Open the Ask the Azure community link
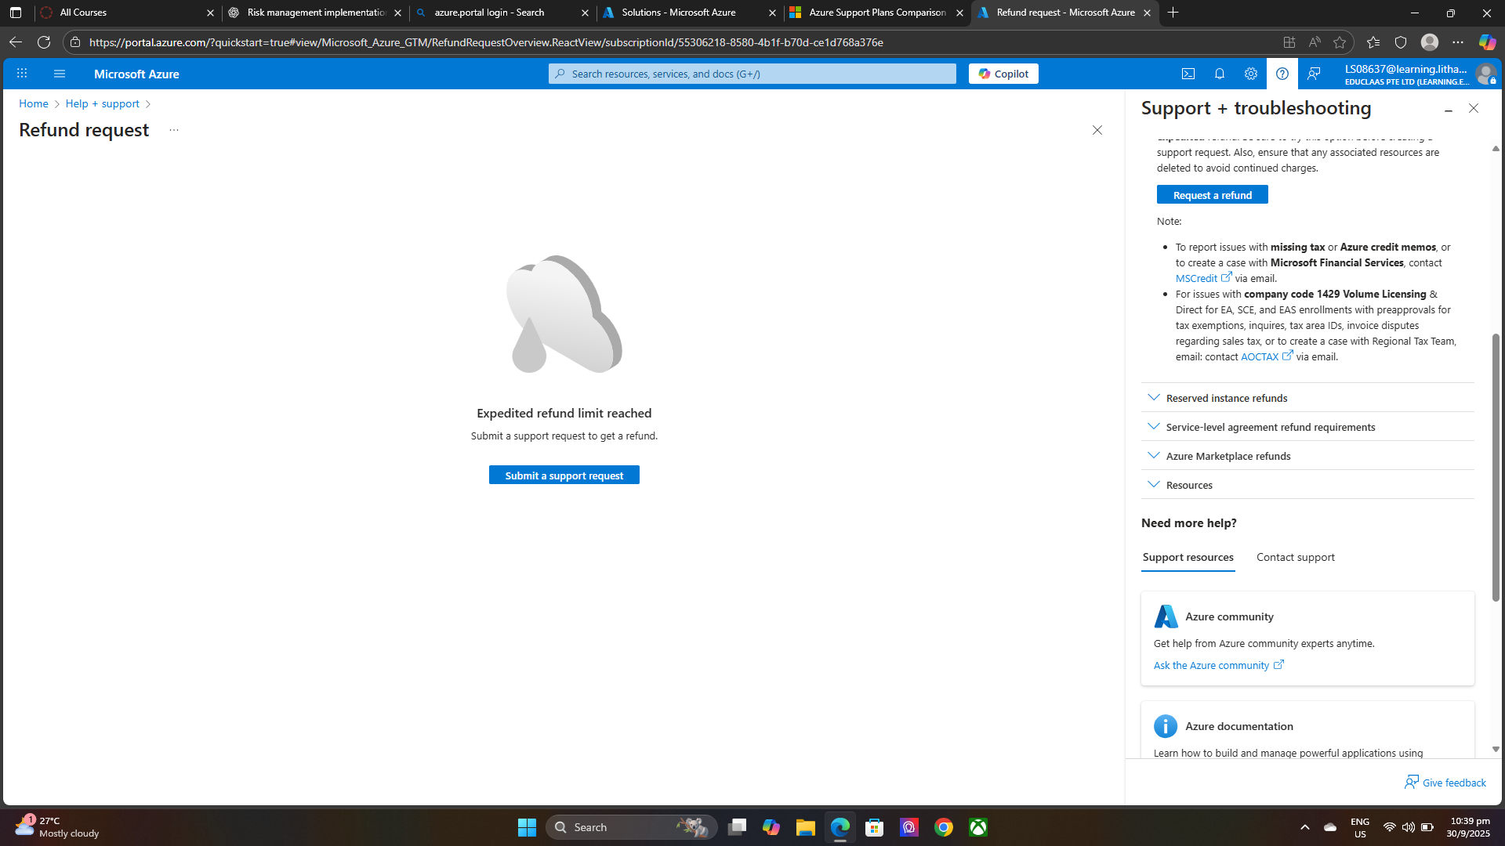Screen dimensions: 1505x846 [1211, 665]
